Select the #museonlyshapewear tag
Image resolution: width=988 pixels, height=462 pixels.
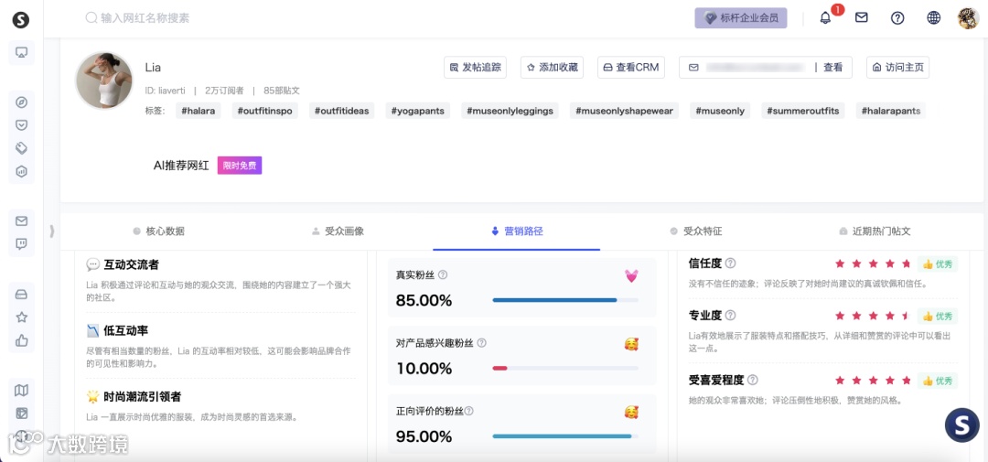point(624,111)
